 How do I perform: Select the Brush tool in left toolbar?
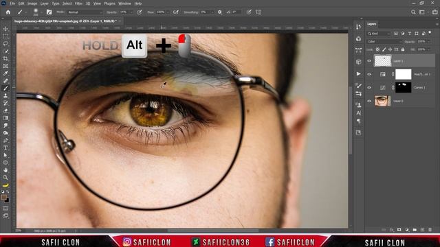point(5,89)
